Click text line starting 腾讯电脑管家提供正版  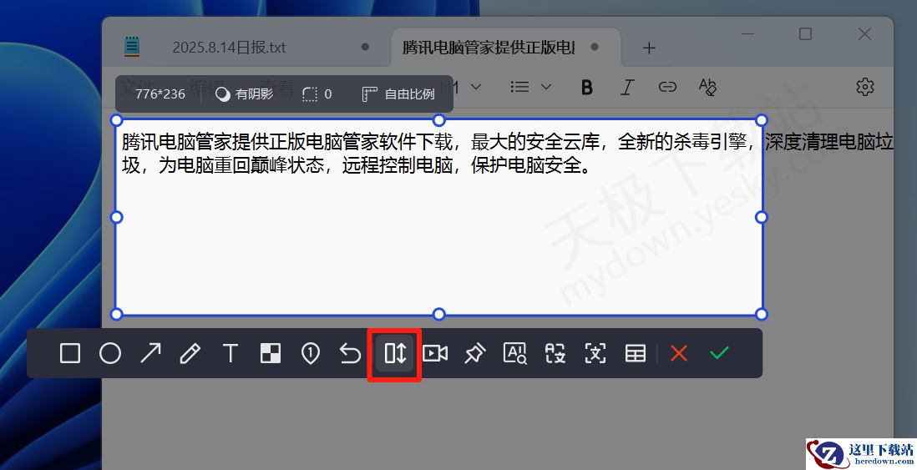pos(507,141)
